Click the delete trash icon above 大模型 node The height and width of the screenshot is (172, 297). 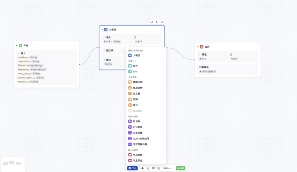coord(162,22)
